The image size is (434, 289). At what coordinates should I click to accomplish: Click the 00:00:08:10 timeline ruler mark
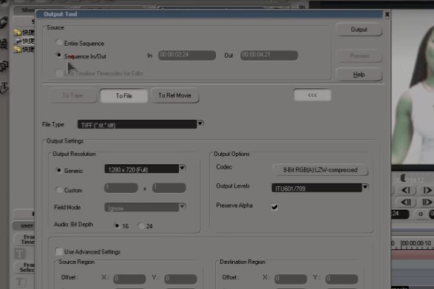coord(416,243)
